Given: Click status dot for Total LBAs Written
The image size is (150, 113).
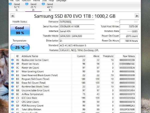Looking at the screenshot, I should pos(12,109).
